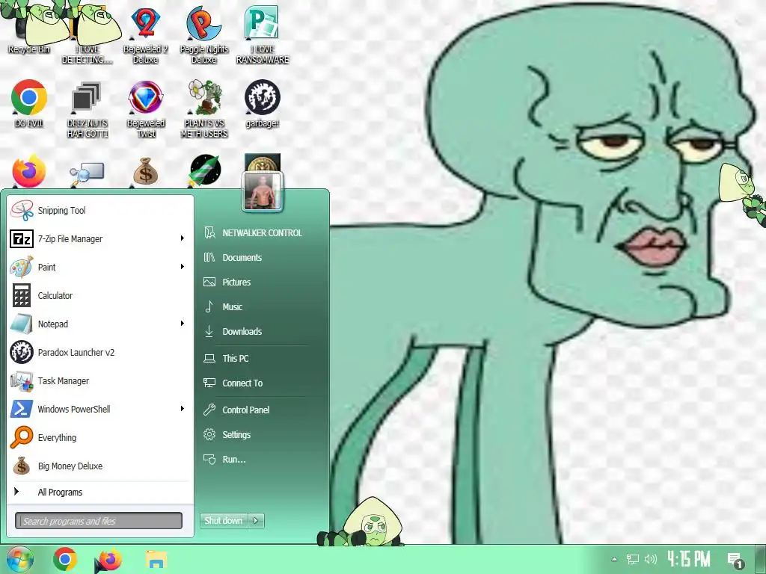Open Paradox Launcher v2 in start menu

[100, 352]
